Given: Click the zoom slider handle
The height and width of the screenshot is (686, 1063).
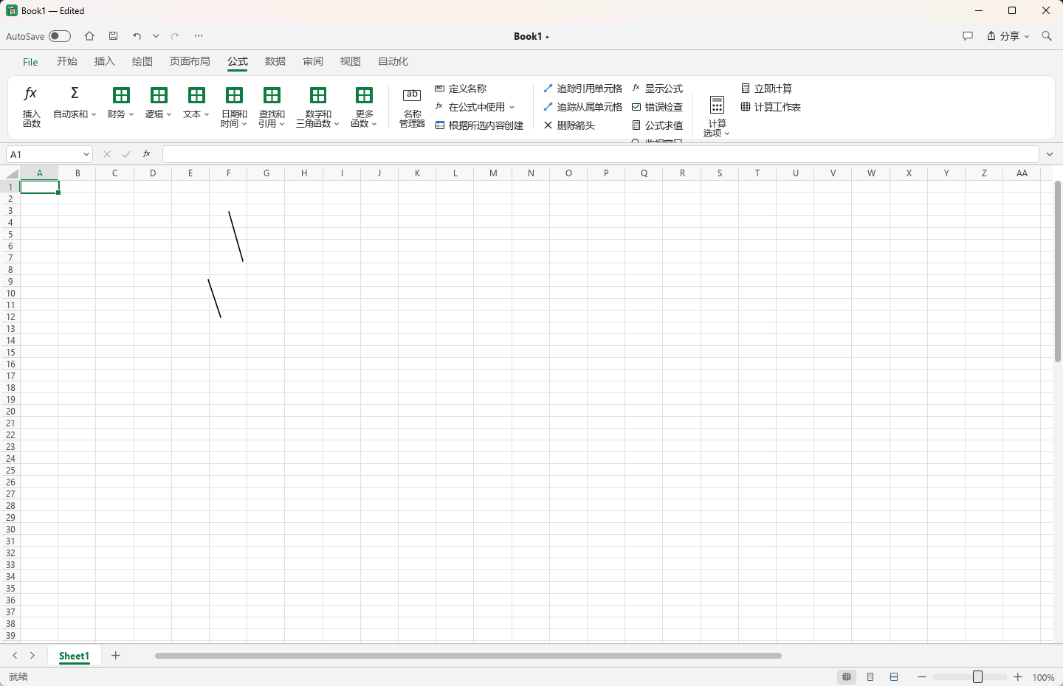Looking at the screenshot, I should [978, 677].
